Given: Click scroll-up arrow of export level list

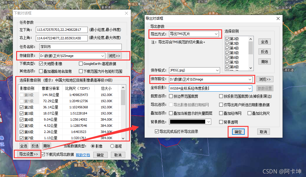Looking at the screenshot, I should click(251, 39).
